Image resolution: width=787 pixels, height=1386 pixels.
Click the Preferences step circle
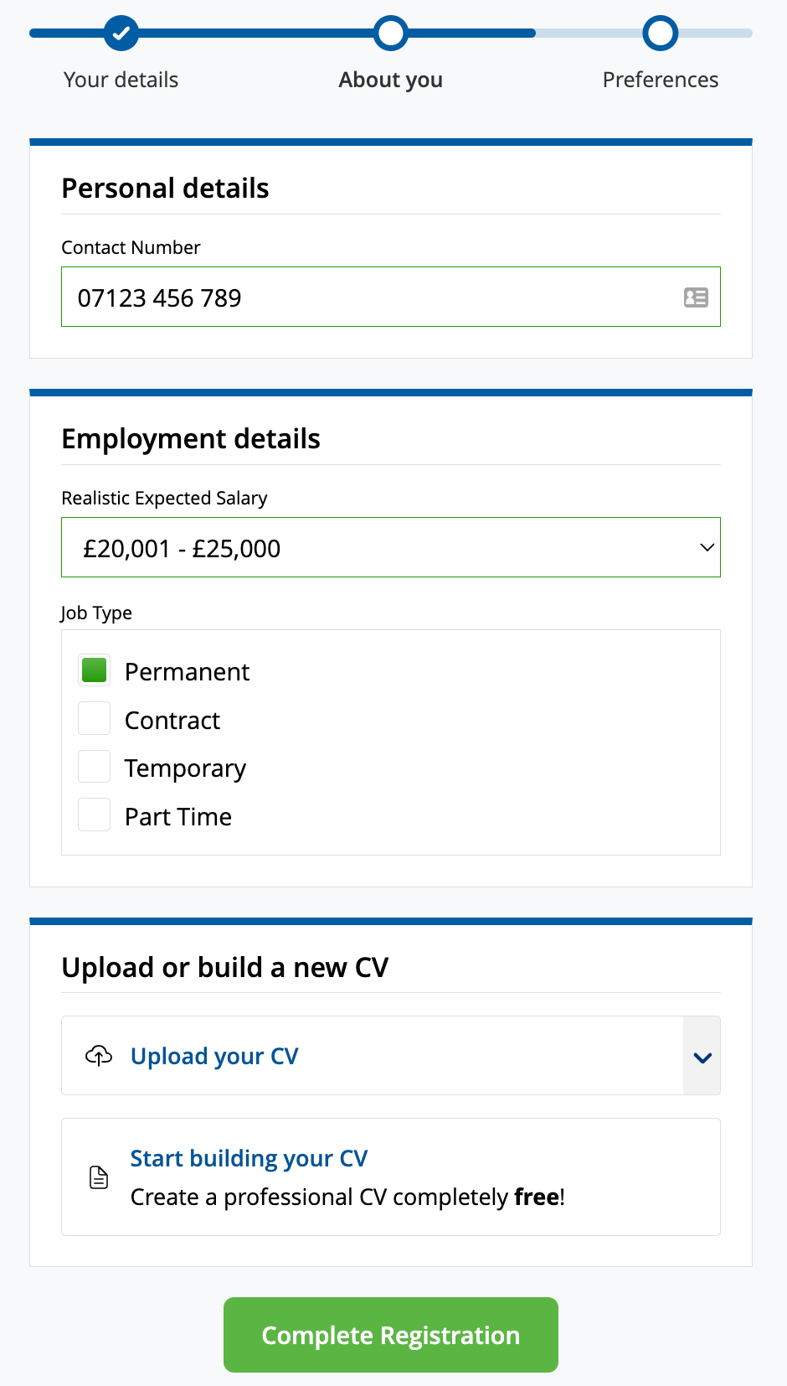point(661,34)
